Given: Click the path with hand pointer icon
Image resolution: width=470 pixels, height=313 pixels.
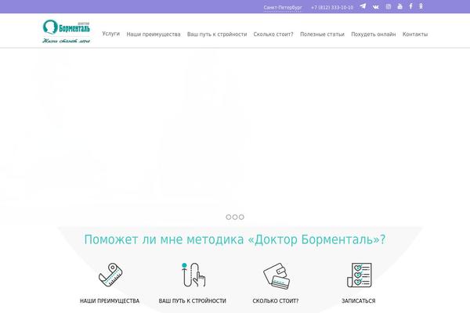Looking at the screenshot, I should click(193, 275).
